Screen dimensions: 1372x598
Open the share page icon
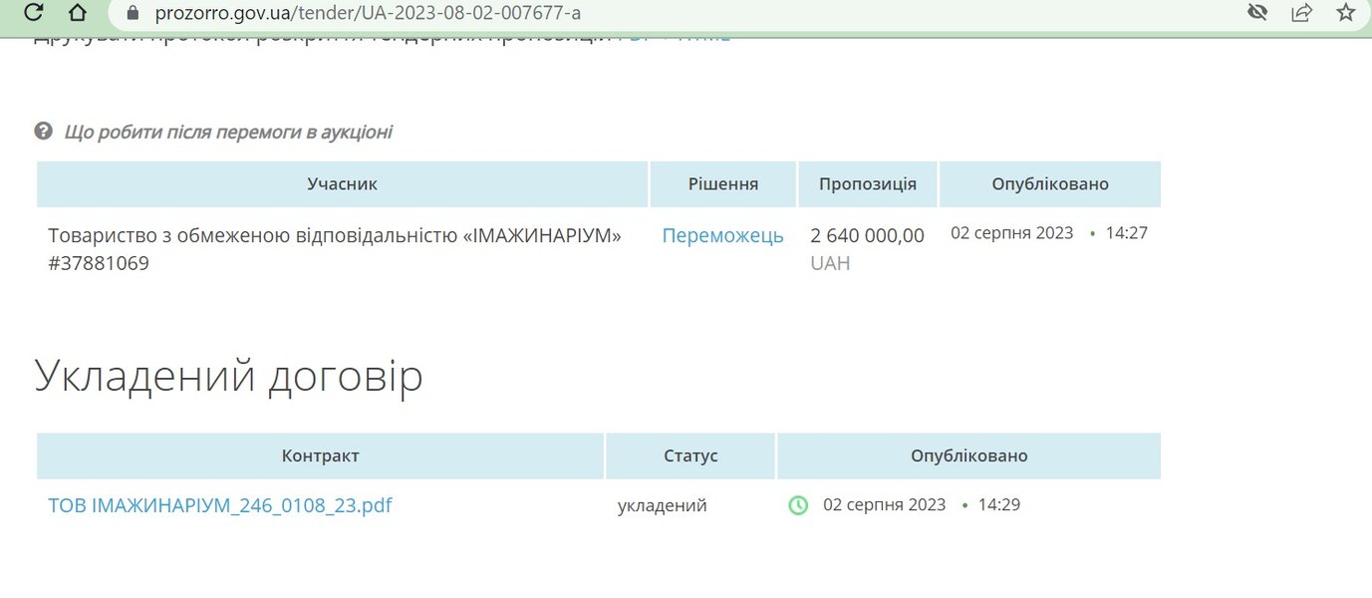click(x=1301, y=13)
